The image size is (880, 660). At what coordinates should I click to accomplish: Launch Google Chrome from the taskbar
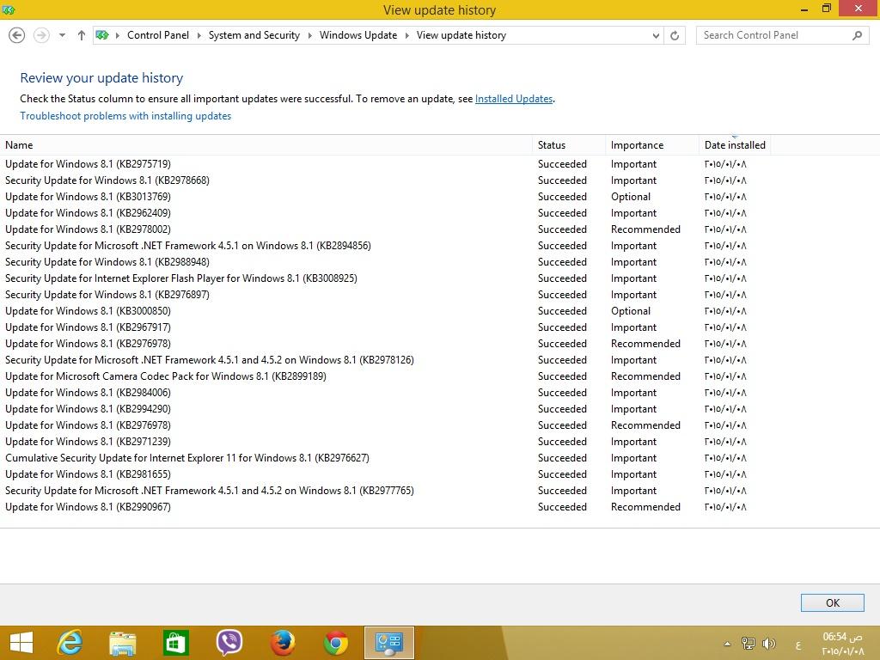pos(336,643)
